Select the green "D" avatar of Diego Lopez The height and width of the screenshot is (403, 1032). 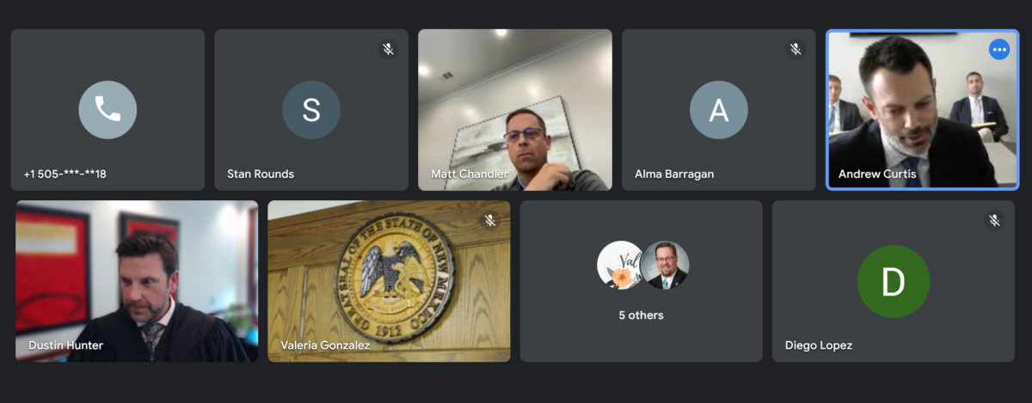pos(894,281)
